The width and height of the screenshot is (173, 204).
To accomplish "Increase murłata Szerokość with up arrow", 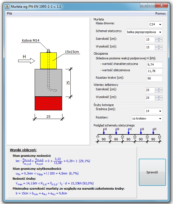I will coord(159,38).
